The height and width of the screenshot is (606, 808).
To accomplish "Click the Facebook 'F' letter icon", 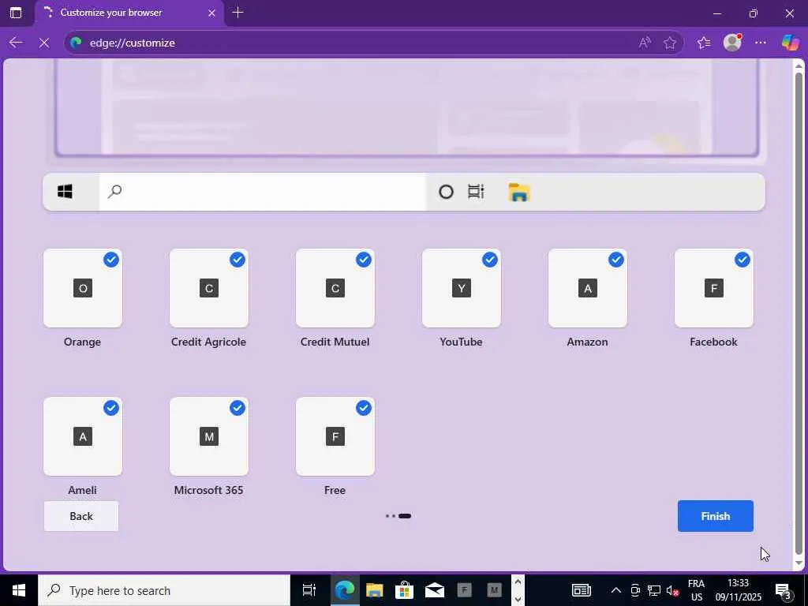I will click(x=713, y=288).
